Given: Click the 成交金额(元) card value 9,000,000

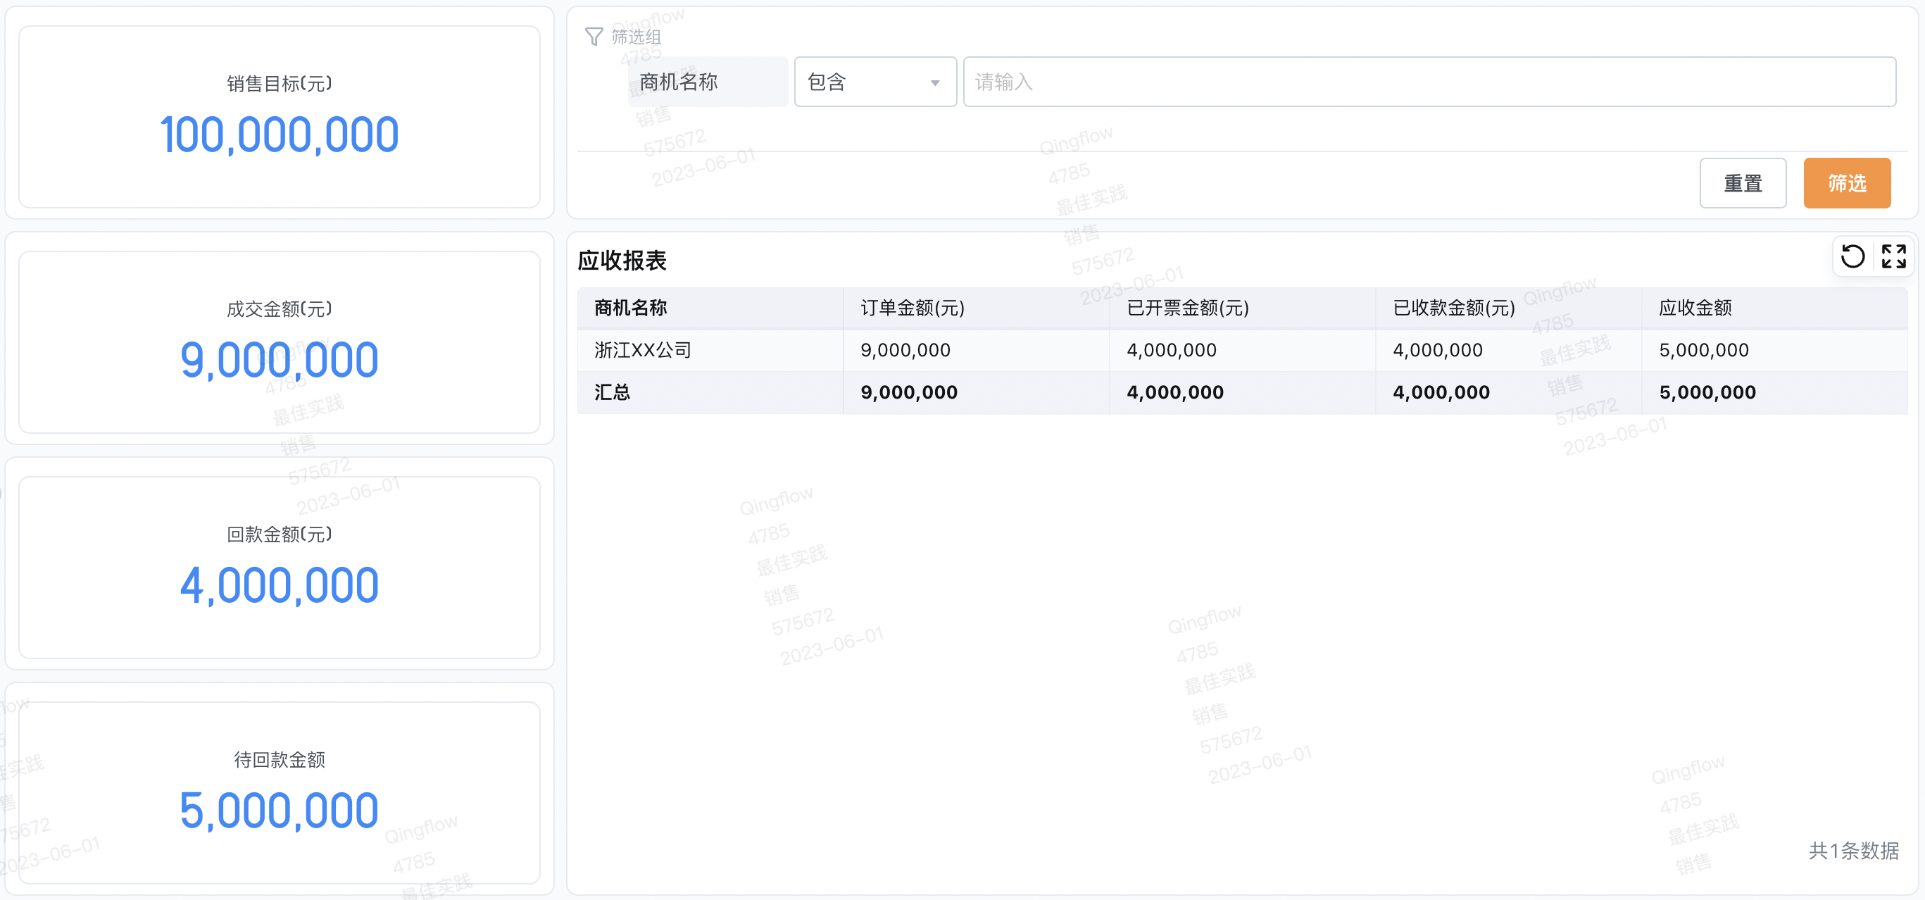Looking at the screenshot, I should (x=280, y=361).
